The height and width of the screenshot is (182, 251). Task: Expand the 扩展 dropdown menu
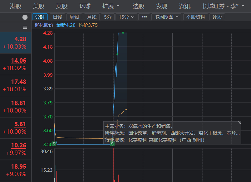(111, 6)
